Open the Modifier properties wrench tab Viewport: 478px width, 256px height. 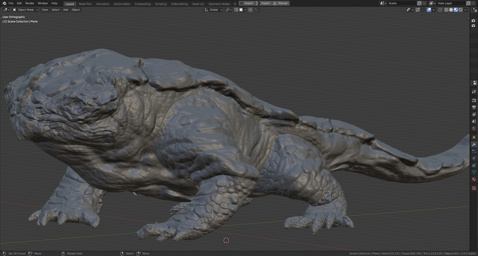click(474, 144)
